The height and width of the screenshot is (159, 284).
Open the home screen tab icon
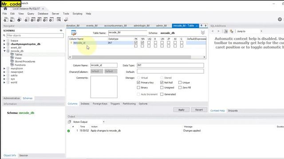click(x=5, y=9)
